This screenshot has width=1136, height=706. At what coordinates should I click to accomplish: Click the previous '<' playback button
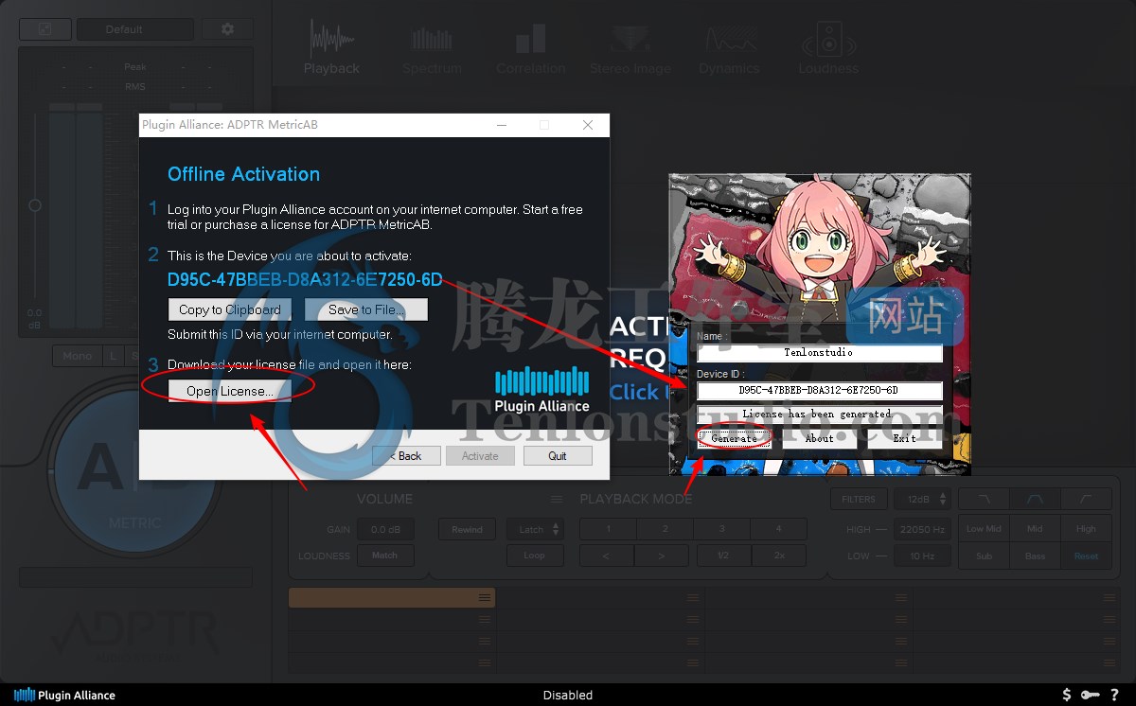click(x=606, y=556)
